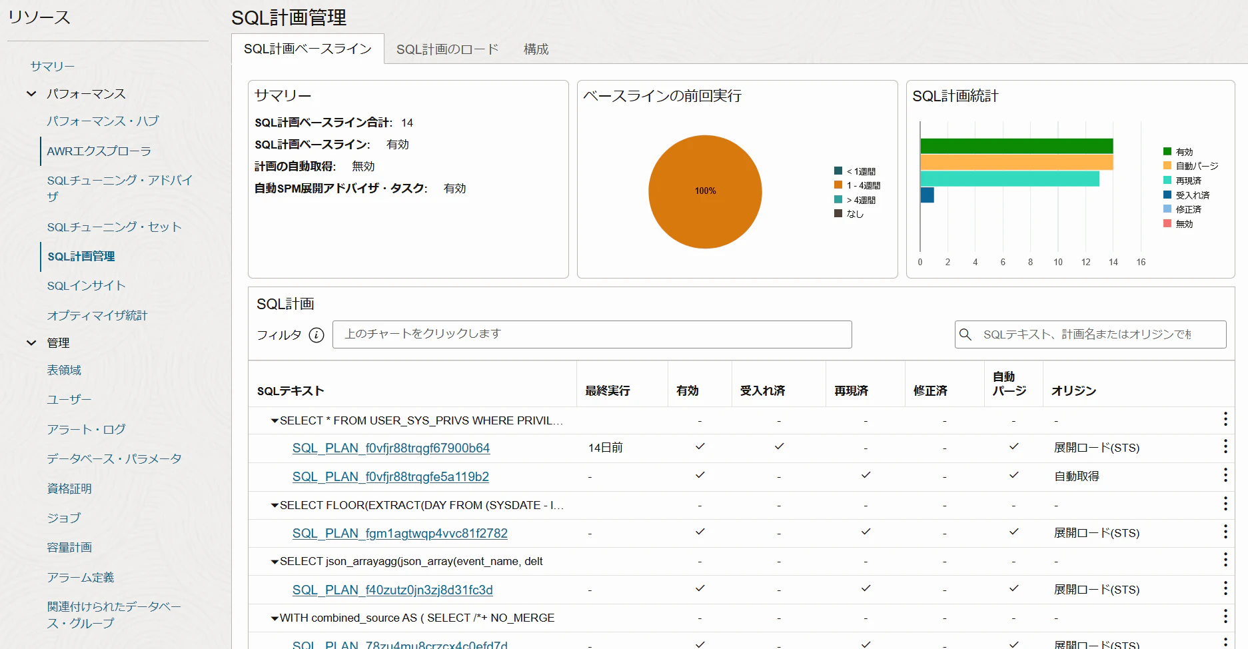Click the green 有効 bar in SQL計画統計

(x=1017, y=146)
